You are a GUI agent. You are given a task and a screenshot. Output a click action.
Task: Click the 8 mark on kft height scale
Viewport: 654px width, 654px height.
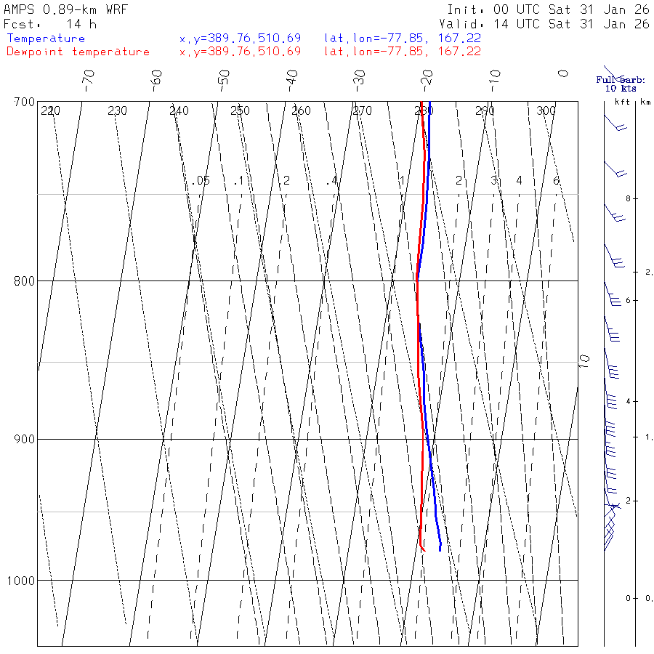628,198
